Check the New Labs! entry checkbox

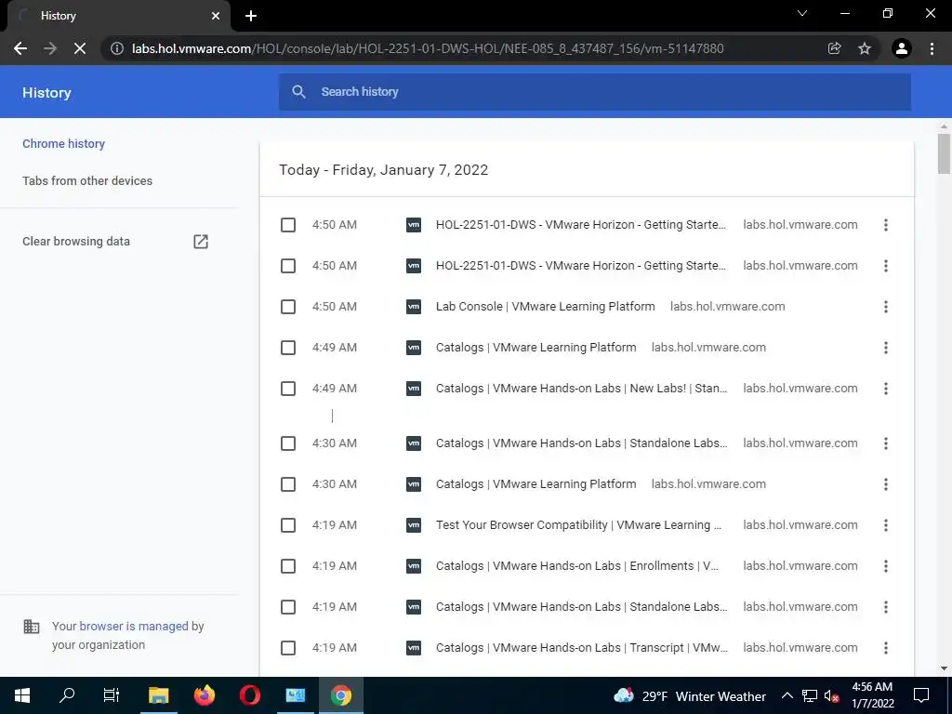pos(288,389)
